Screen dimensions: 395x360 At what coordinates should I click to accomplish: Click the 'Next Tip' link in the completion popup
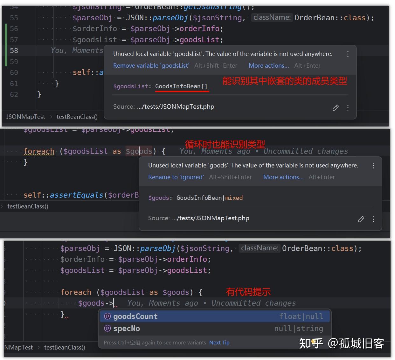[219, 343]
